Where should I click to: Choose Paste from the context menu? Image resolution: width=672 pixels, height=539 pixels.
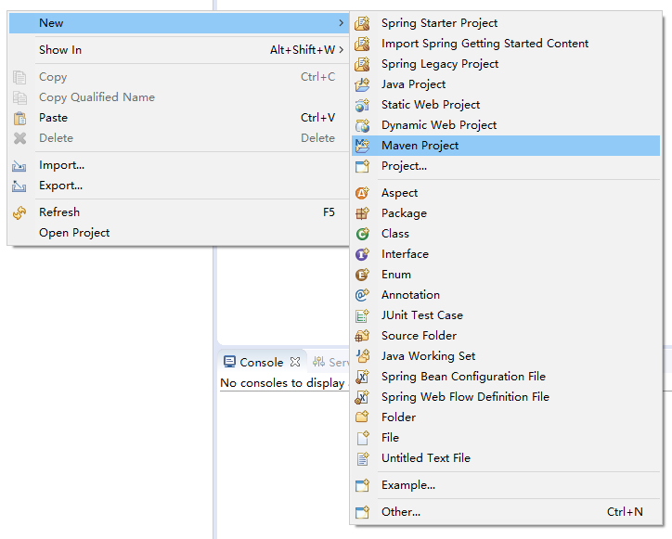pos(179,118)
